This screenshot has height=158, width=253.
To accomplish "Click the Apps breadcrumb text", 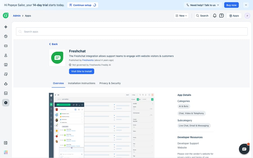I will [x=28, y=16].
